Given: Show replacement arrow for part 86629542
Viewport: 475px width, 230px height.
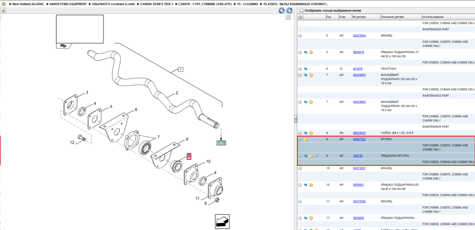Looking at the screenshot, I should (x=305, y=133).
